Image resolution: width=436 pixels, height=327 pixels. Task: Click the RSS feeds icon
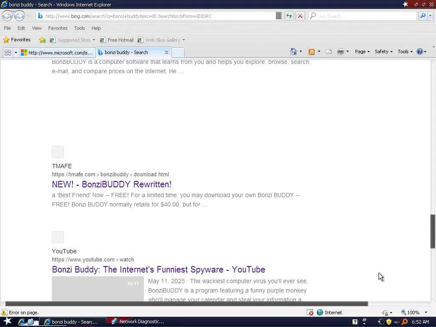pyautogui.click(x=311, y=52)
